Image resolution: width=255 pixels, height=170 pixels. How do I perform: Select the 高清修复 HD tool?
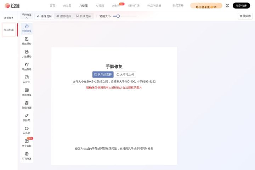(27, 92)
